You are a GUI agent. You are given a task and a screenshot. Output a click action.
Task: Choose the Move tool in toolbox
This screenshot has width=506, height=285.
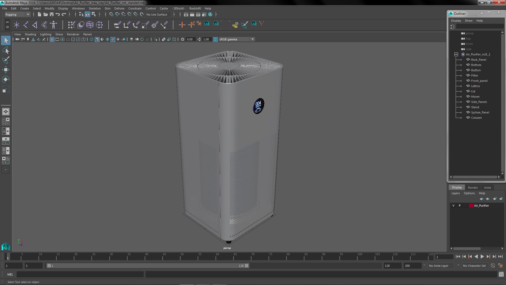pyautogui.click(x=6, y=70)
